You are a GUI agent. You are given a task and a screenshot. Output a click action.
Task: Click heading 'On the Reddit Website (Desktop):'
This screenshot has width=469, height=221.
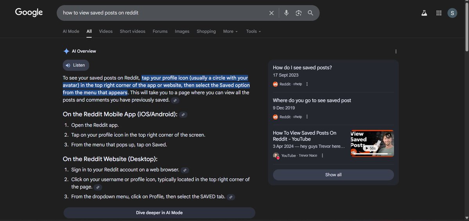(x=110, y=159)
